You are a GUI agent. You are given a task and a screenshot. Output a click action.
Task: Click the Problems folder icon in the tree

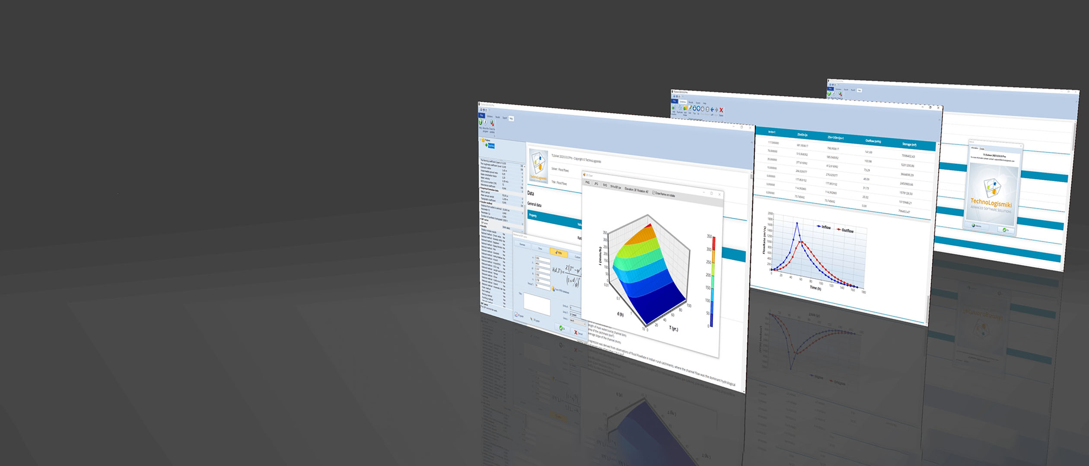click(x=483, y=140)
